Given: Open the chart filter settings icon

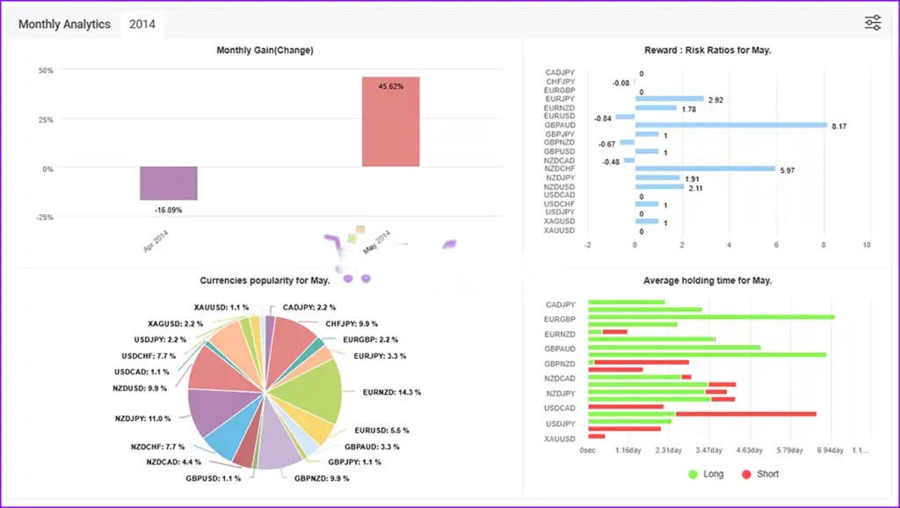Looking at the screenshot, I should 872,24.
